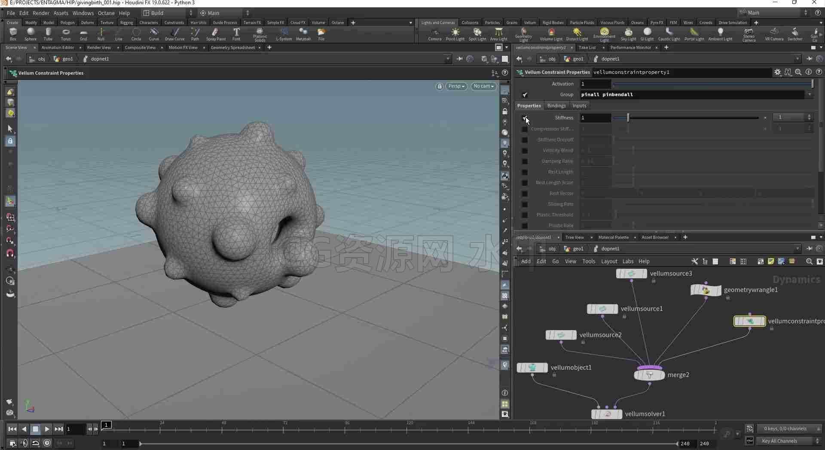Screen dimensions: 825x450
Task: Add a Sky Light
Action: tap(628, 34)
